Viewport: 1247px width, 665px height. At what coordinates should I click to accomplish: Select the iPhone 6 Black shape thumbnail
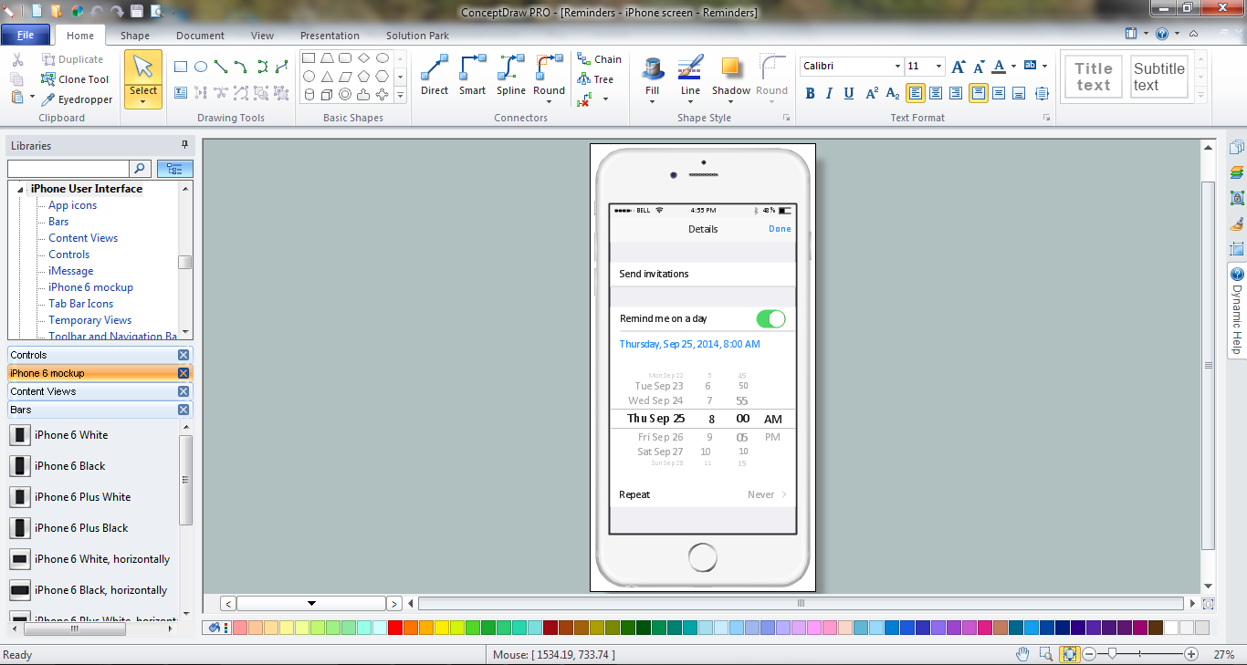pos(20,466)
